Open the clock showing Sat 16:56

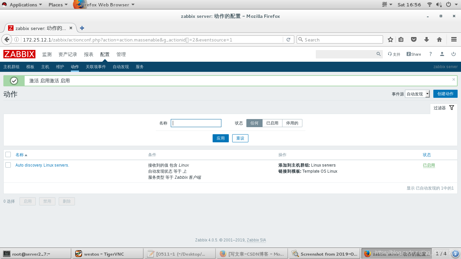(x=409, y=5)
